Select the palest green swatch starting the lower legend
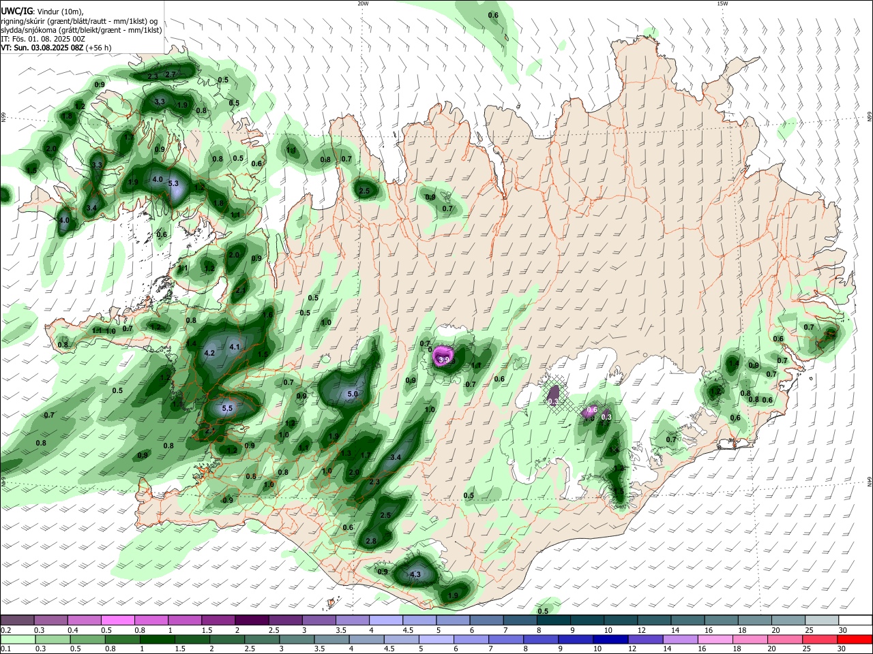Viewport: 873px width, 654px height. pyautogui.click(x=17, y=639)
